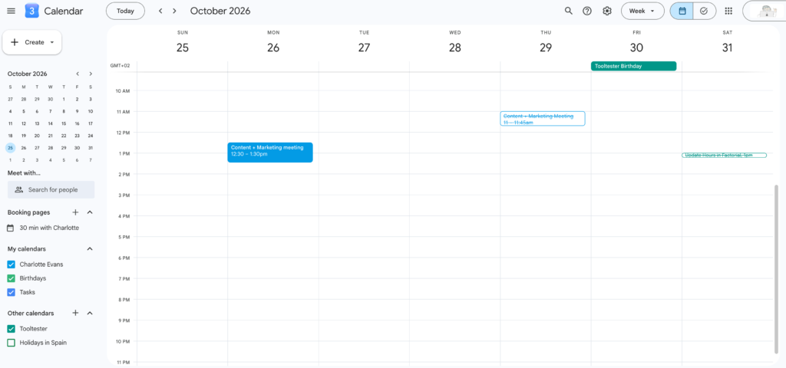The height and width of the screenshot is (368, 786).
Task: Toggle the Charlotte Evans calendar checkbox
Action: pos(11,264)
